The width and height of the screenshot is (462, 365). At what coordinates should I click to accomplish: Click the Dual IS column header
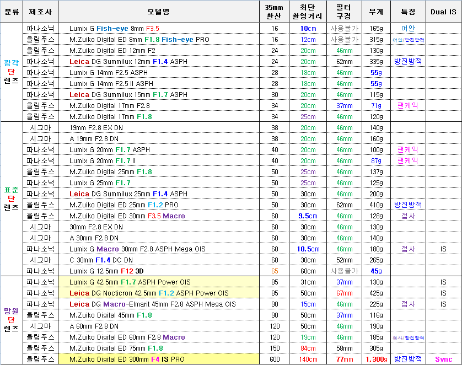coord(443,12)
